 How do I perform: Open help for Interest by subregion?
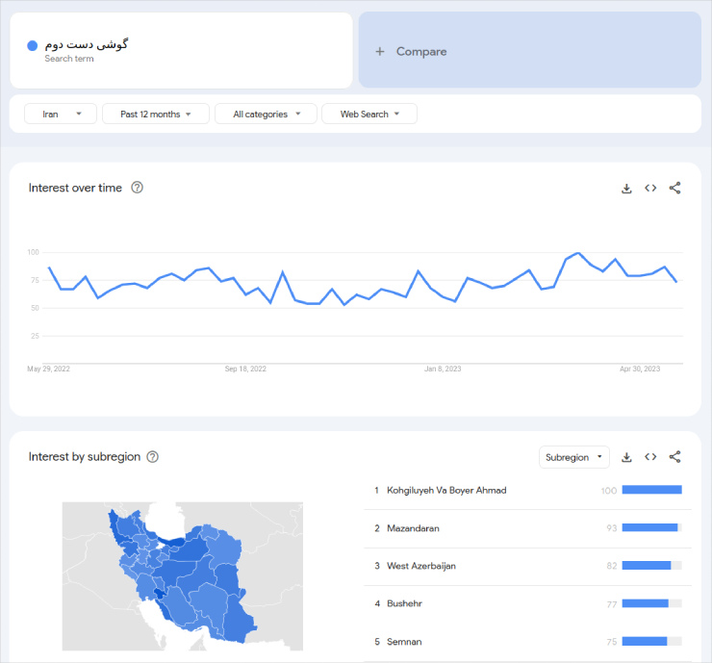pos(152,457)
